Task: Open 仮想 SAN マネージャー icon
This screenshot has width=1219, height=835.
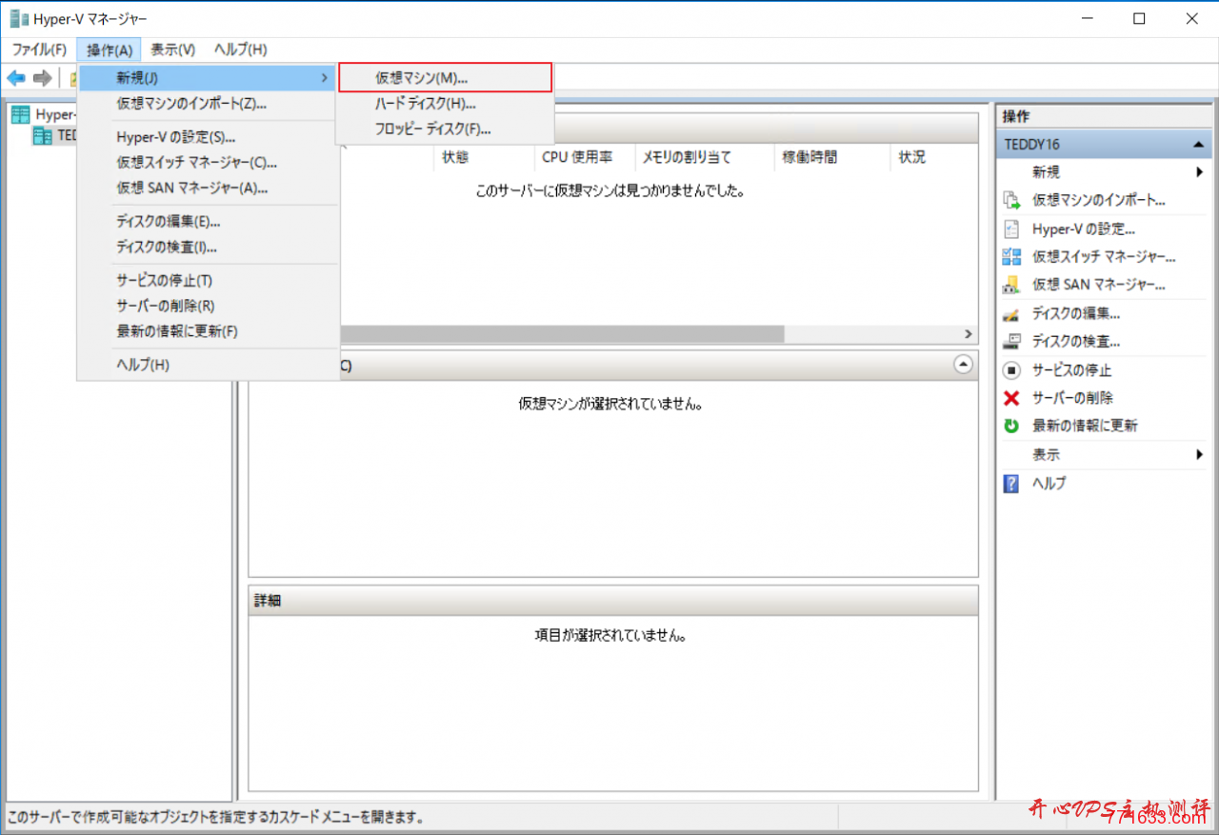Action: point(1011,284)
